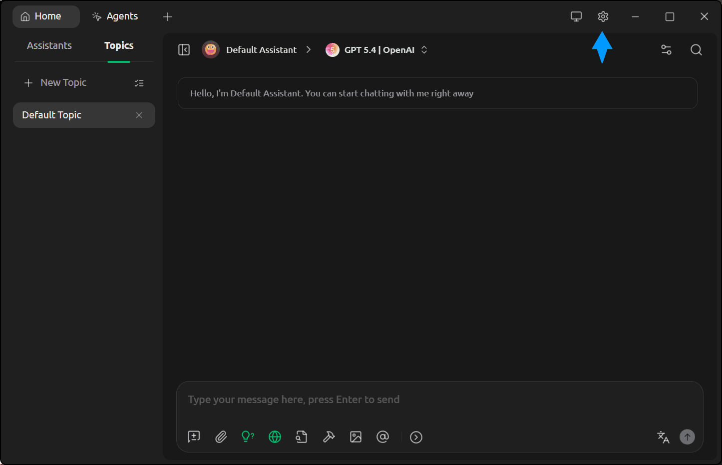722x465 pixels.
Task: Remove Default Topic with its X icon
Action: point(139,115)
